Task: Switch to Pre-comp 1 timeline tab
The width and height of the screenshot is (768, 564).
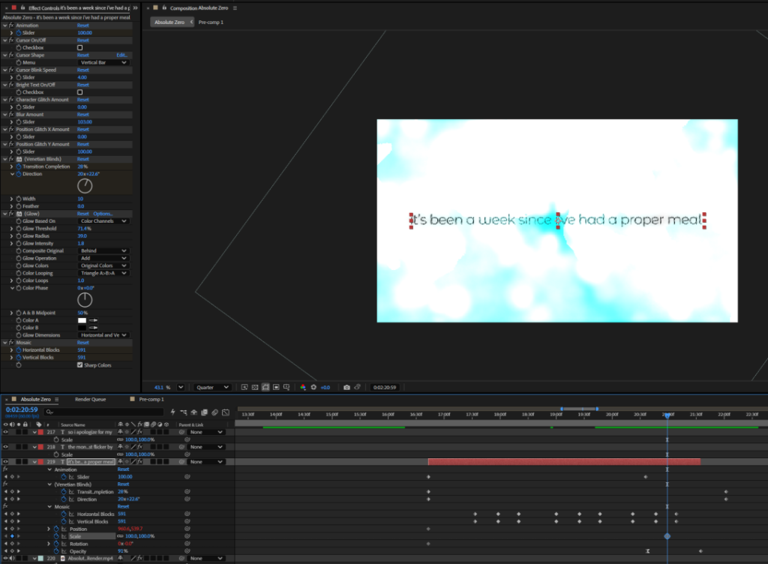Action: pyautogui.click(x=151, y=400)
